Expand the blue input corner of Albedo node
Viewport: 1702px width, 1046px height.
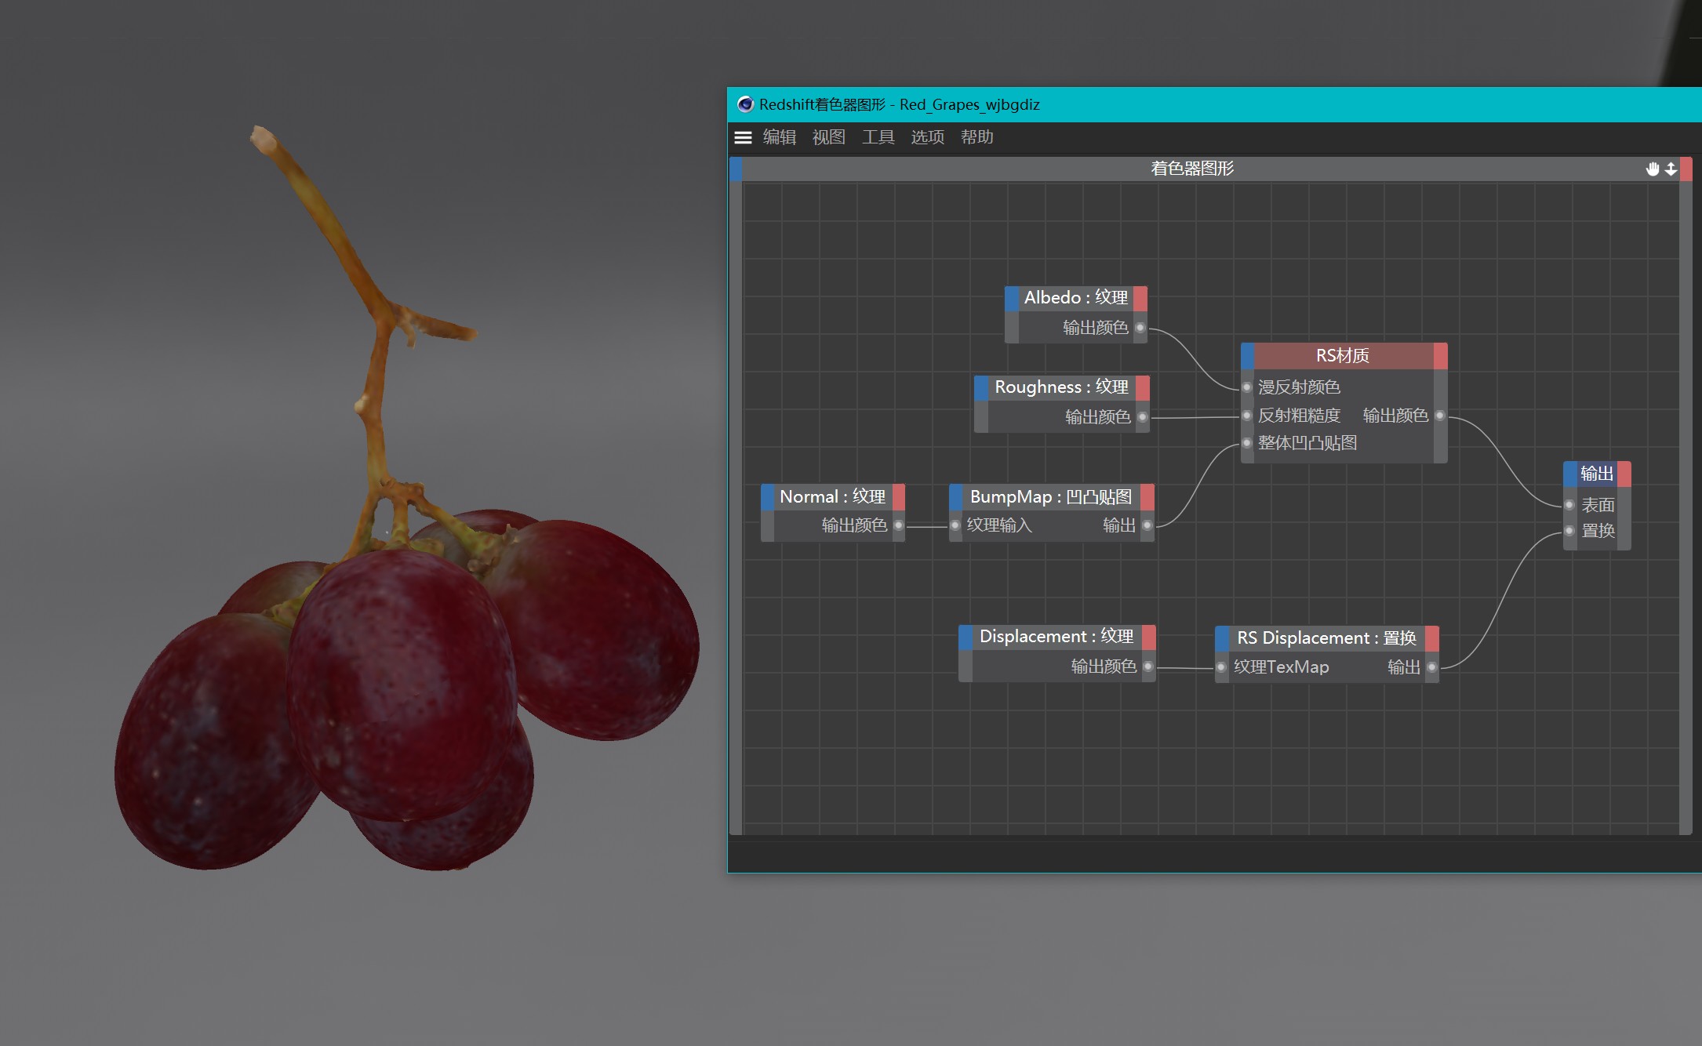1012,298
